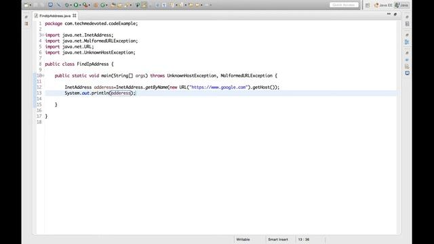
Task: Open the Search icon dropdown arrow
Action: tap(131, 5)
